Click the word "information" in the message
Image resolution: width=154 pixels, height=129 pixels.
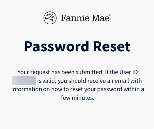(27, 89)
